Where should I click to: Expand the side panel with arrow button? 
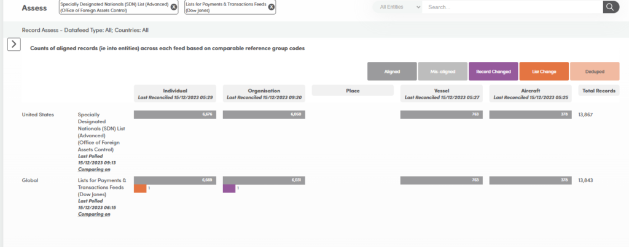click(x=14, y=44)
